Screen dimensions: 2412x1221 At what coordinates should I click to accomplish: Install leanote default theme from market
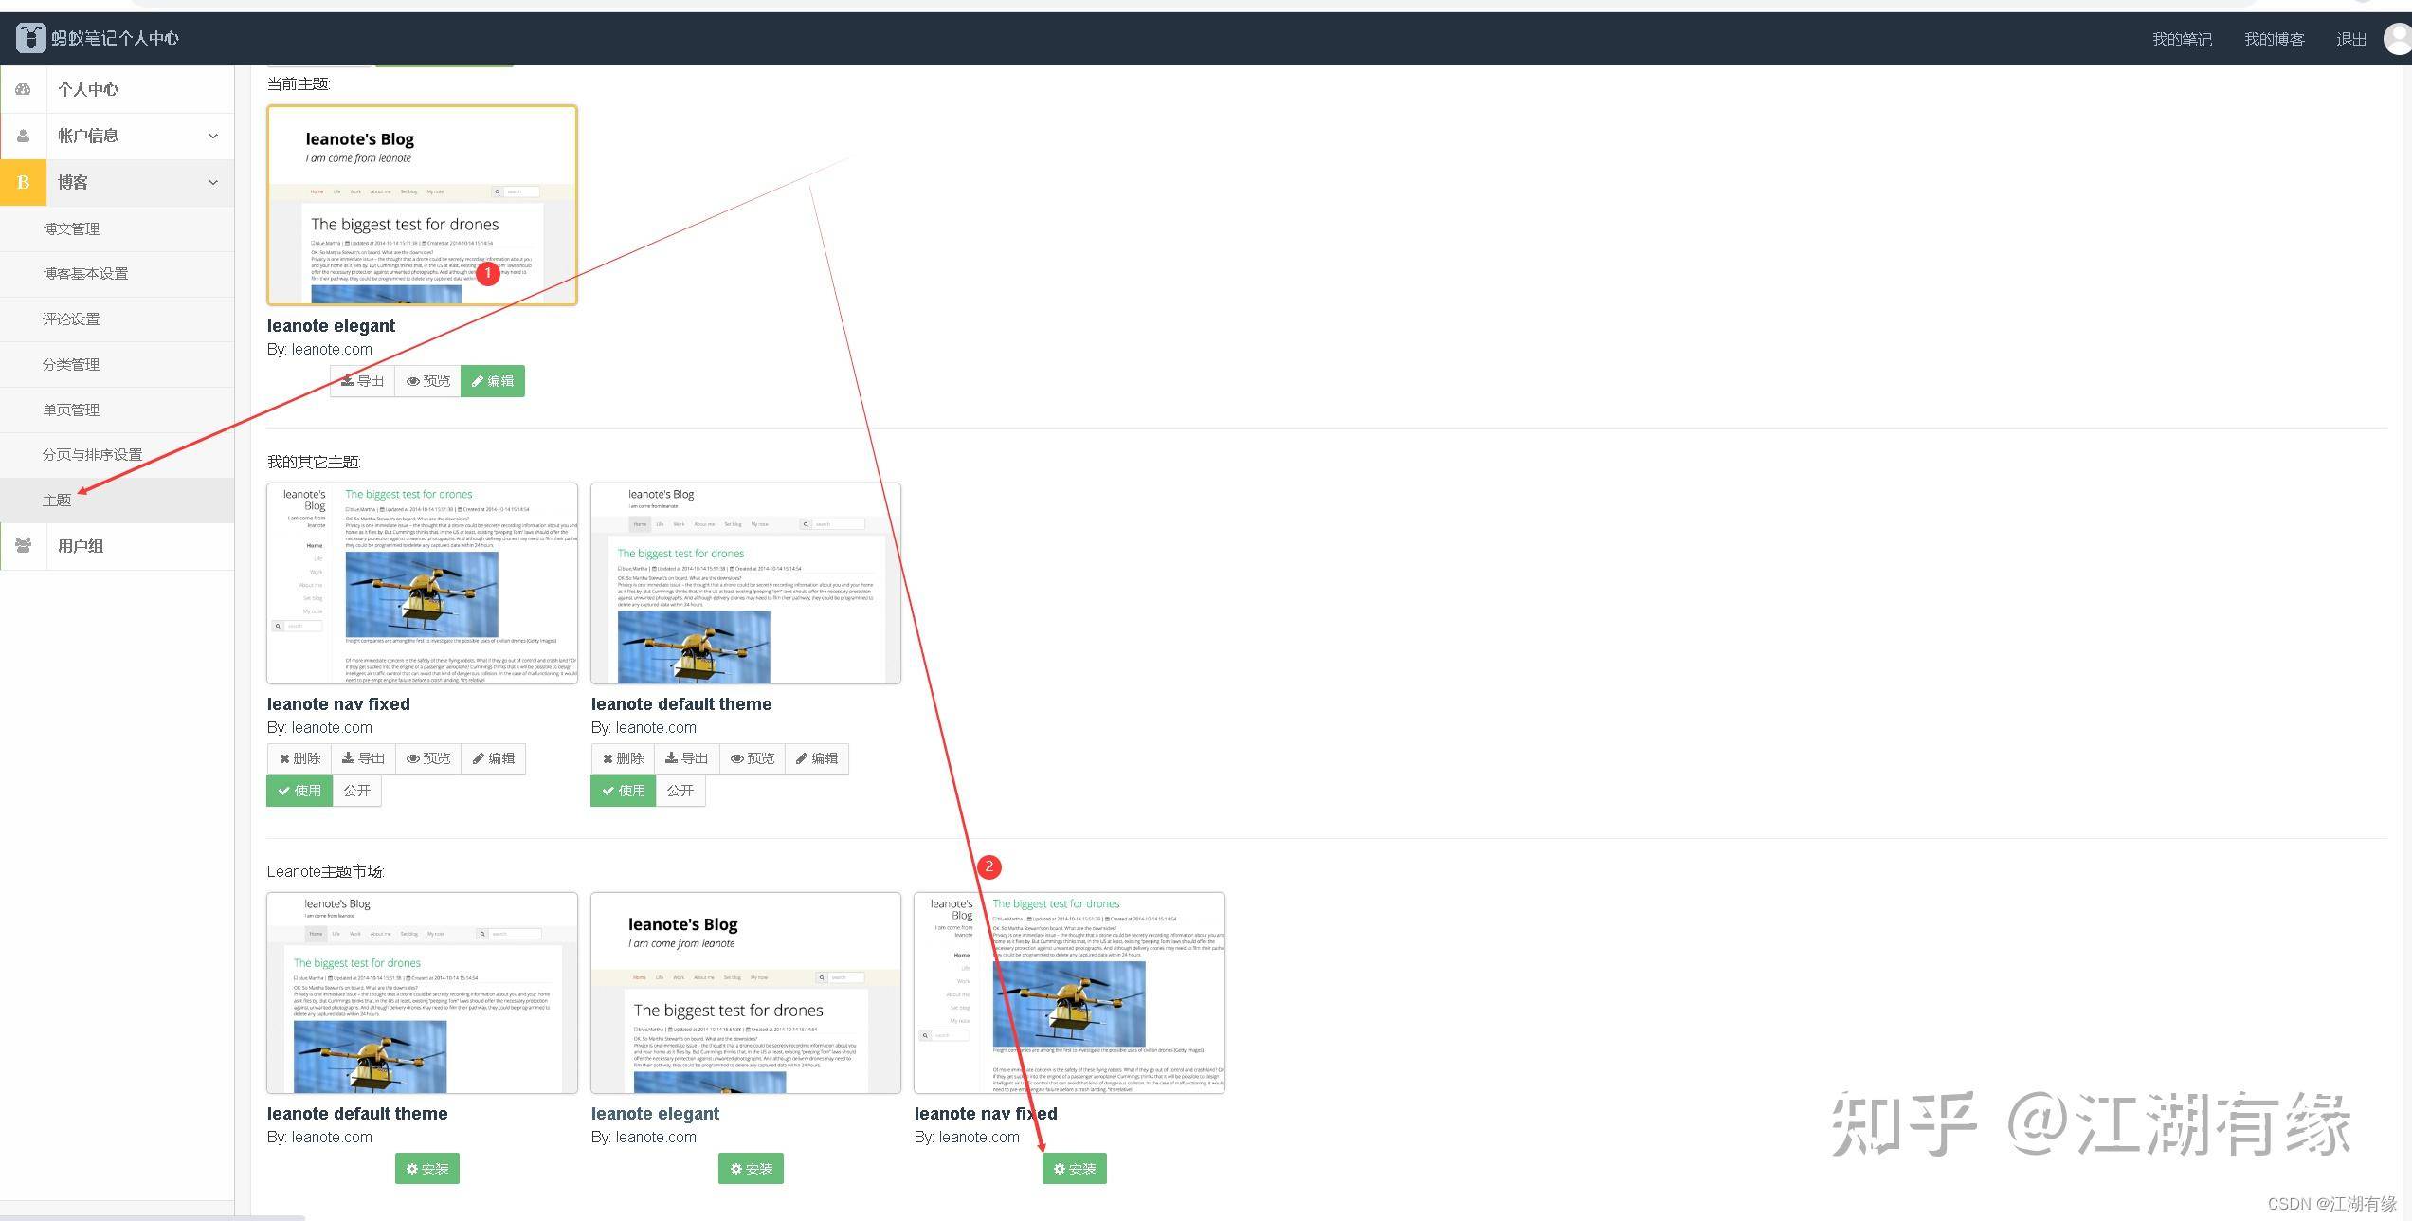427,1169
